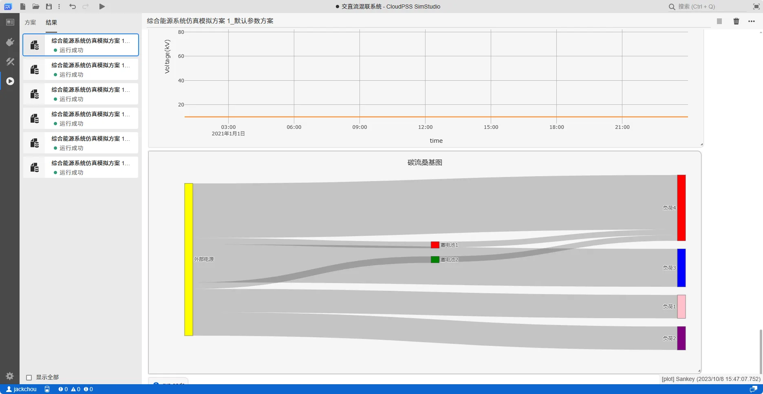The height and width of the screenshot is (394, 763).
Task: Click the green 蓄电池2 Sankey node
Action: pyautogui.click(x=435, y=259)
